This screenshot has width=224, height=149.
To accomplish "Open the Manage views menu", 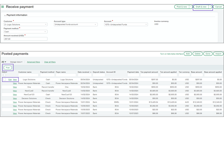I will (x=16, y=62).
